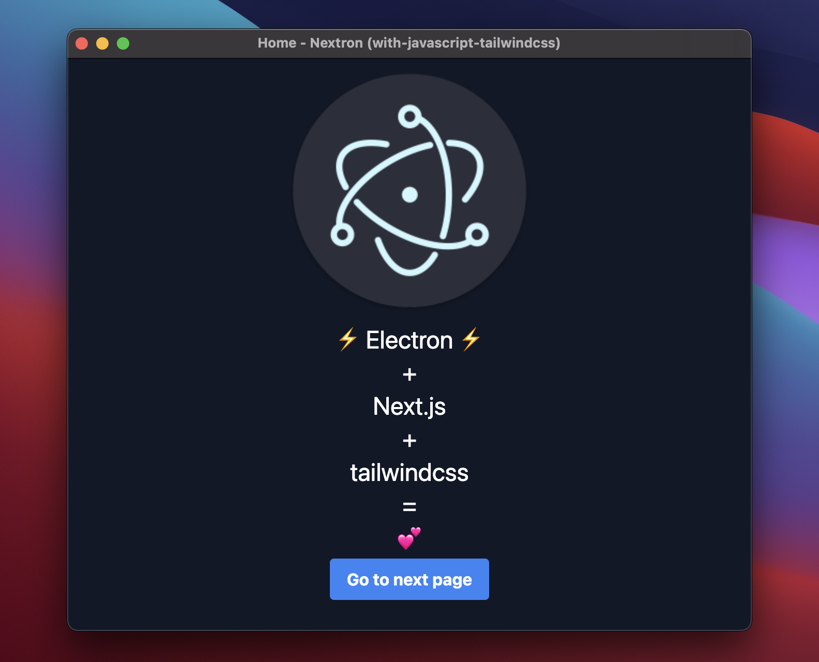Image resolution: width=819 pixels, height=662 pixels.
Task: Minimize the window with the yellow button
Action: click(x=102, y=43)
